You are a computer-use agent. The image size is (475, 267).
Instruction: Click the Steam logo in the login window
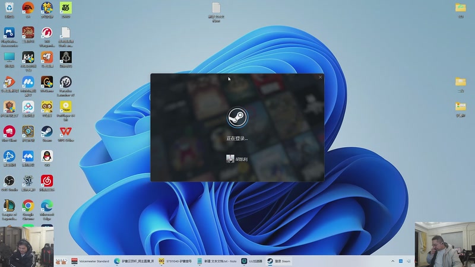tap(237, 117)
